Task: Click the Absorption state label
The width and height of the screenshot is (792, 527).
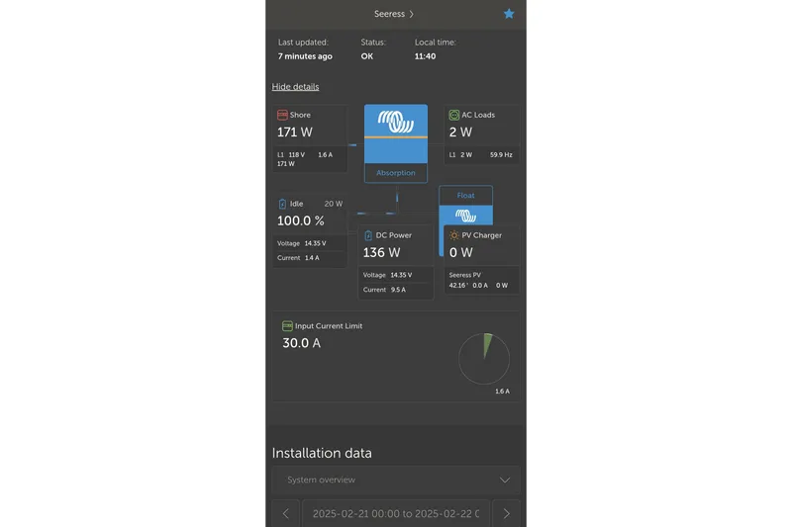Action: point(396,173)
